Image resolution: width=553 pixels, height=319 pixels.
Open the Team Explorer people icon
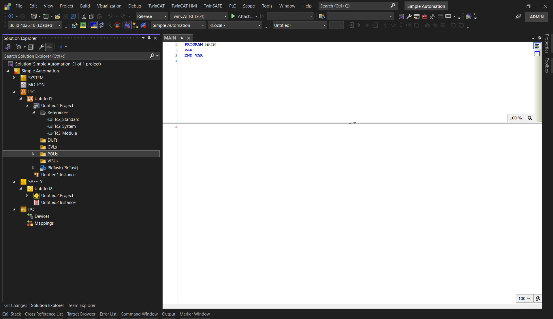point(432,16)
